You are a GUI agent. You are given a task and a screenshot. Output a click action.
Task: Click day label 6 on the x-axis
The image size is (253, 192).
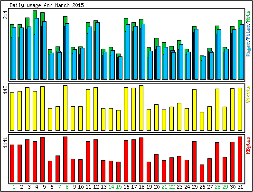point(52,187)
